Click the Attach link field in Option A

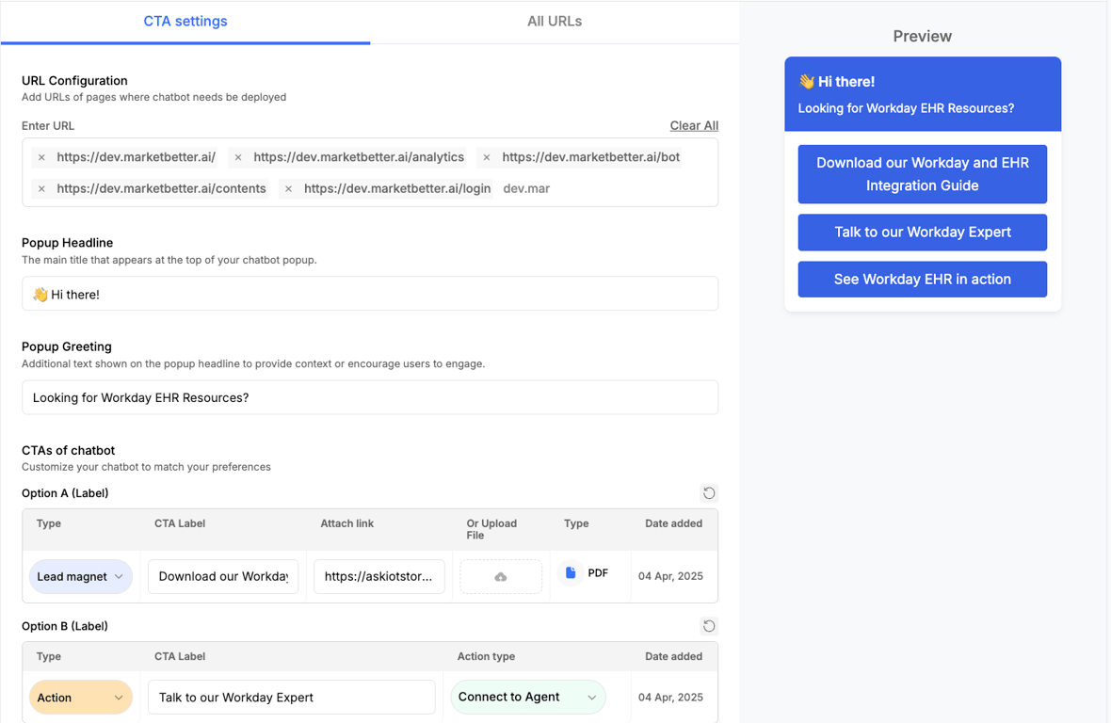tap(378, 575)
